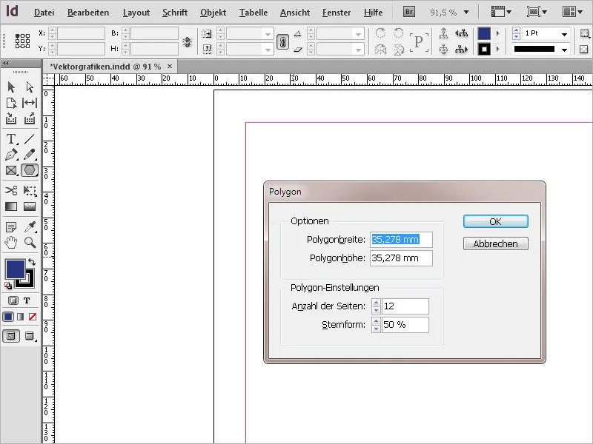Confirm Polygon dialog with OK

click(x=495, y=221)
